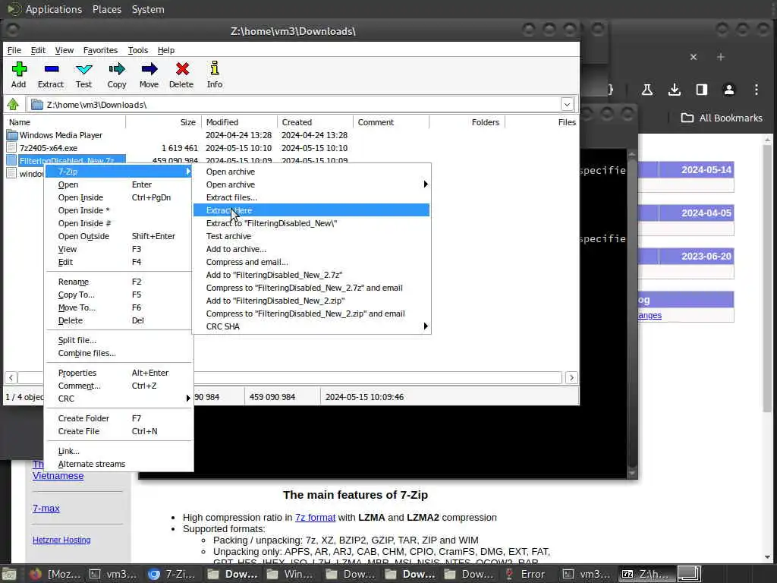
Task: Open the Vietnamese language link
Action: point(58,476)
